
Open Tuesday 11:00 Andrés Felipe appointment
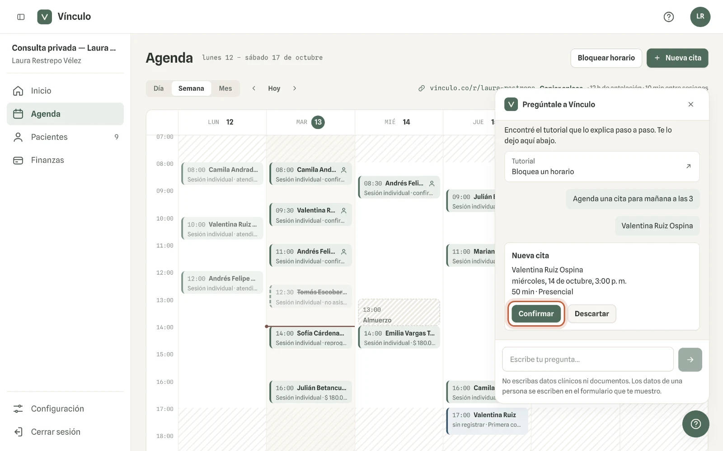310,256
